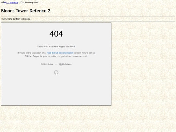Open the '@githubstatus' link
Image resolution: width=176 pixels, height=132 pixels.
65,64
